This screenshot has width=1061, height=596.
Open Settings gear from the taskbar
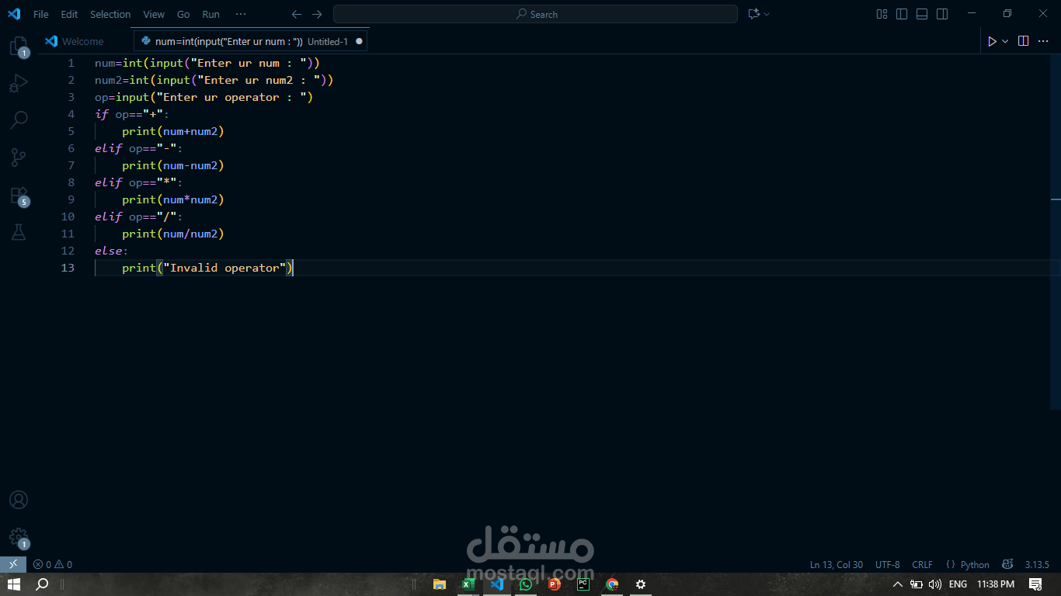point(641,584)
